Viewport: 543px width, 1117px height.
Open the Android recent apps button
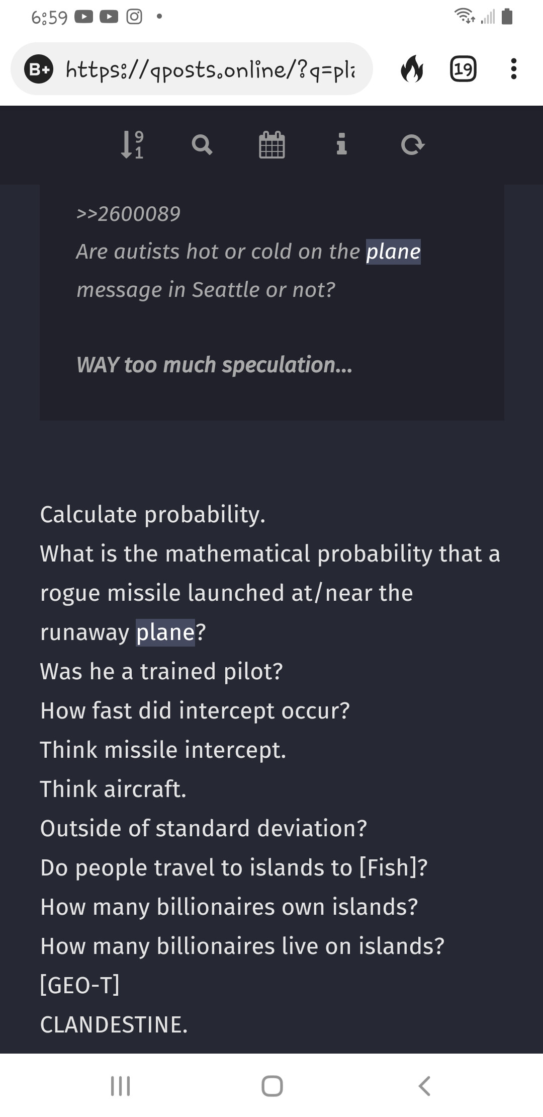[x=121, y=1085]
